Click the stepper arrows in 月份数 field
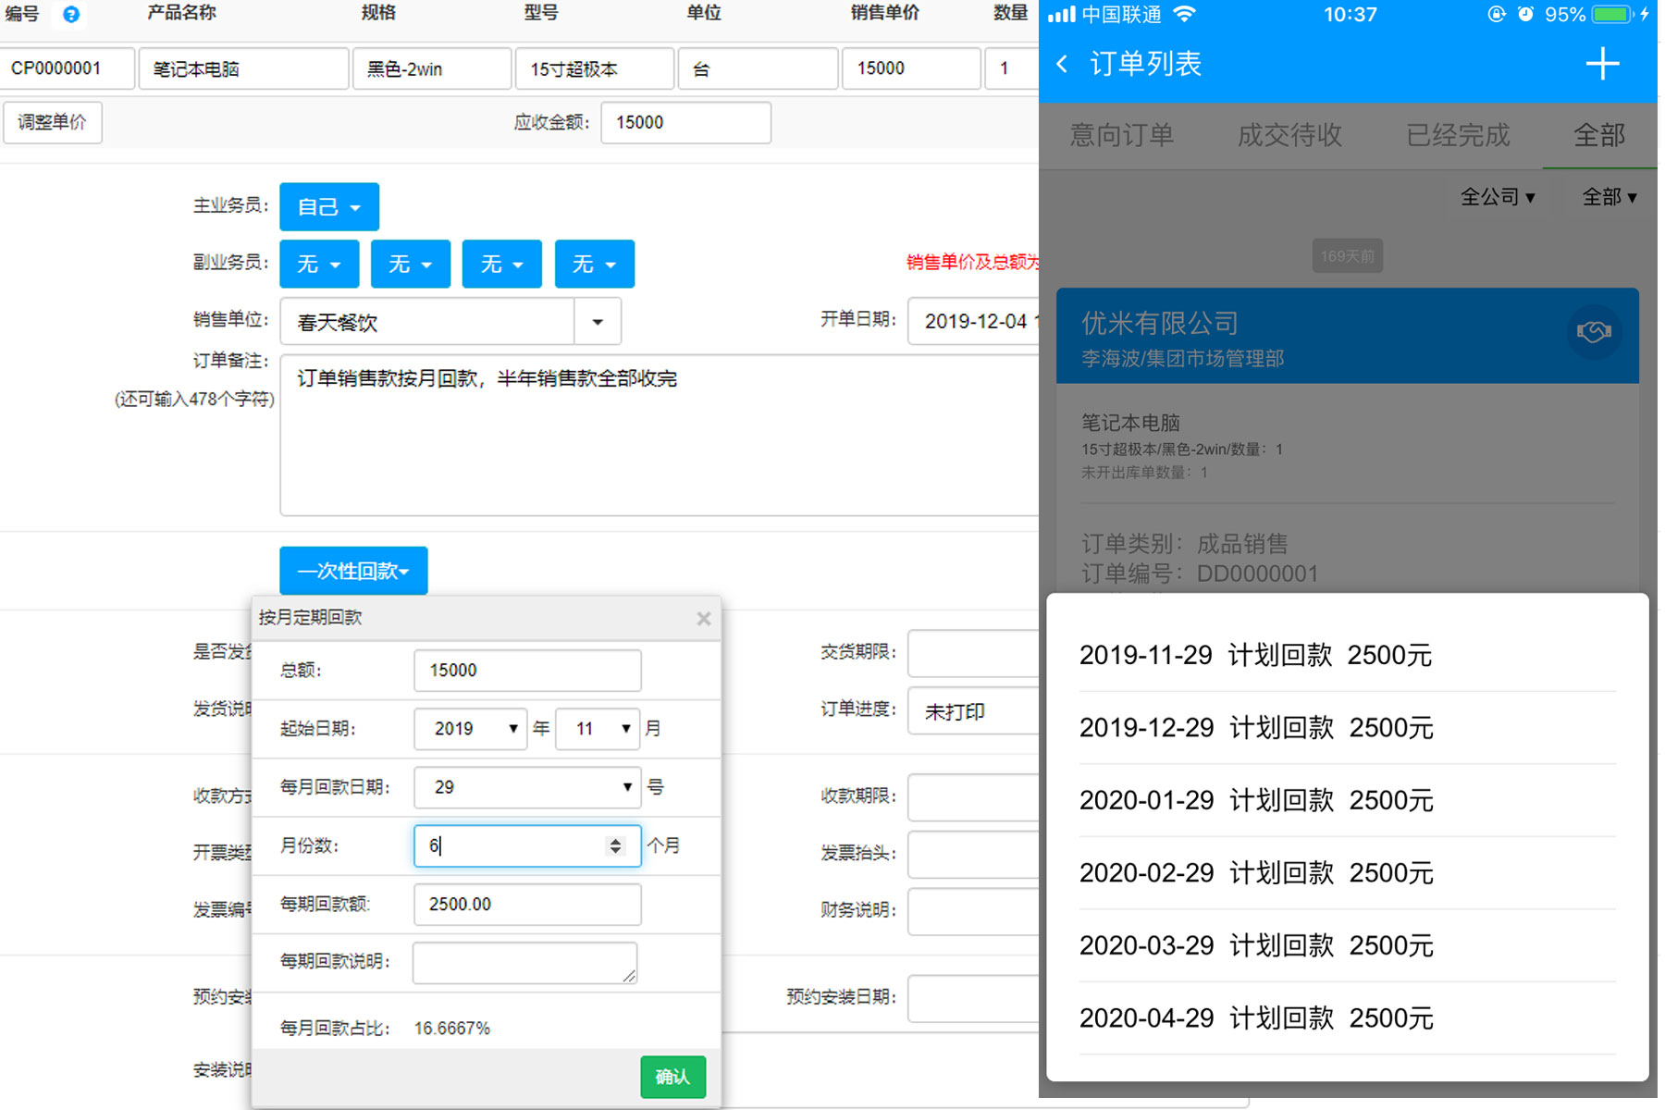 pos(615,845)
